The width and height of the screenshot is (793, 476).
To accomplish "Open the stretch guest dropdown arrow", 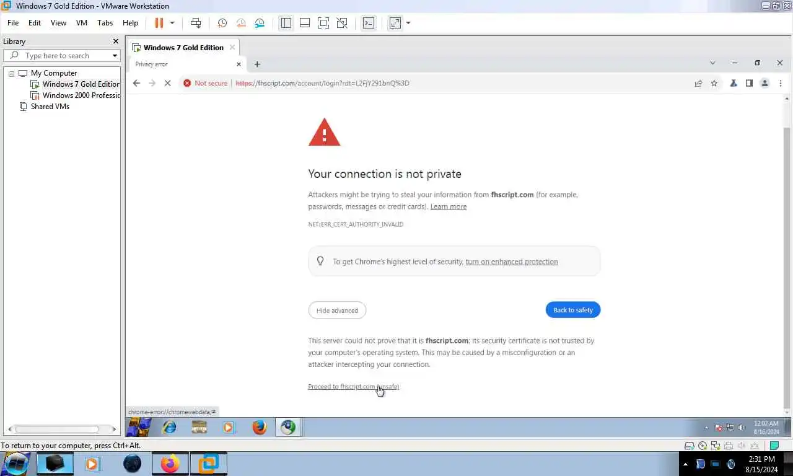I will [x=408, y=23].
